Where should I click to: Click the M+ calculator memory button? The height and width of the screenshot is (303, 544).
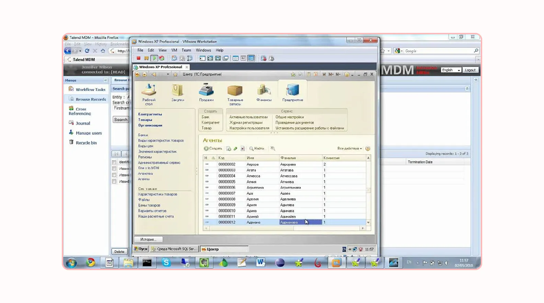coord(331,74)
